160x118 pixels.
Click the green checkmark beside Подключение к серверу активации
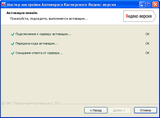(x=13, y=34)
